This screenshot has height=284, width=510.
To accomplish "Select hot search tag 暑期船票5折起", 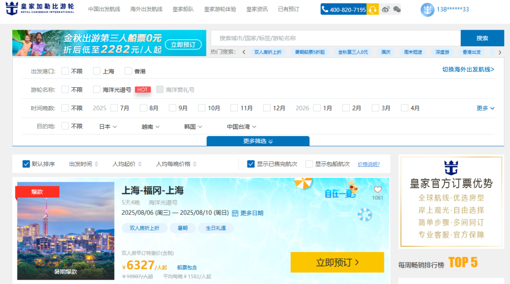I will click(x=310, y=52).
